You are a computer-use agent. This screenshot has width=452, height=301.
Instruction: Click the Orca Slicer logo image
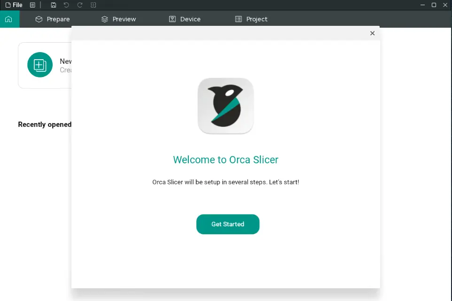[x=226, y=106]
